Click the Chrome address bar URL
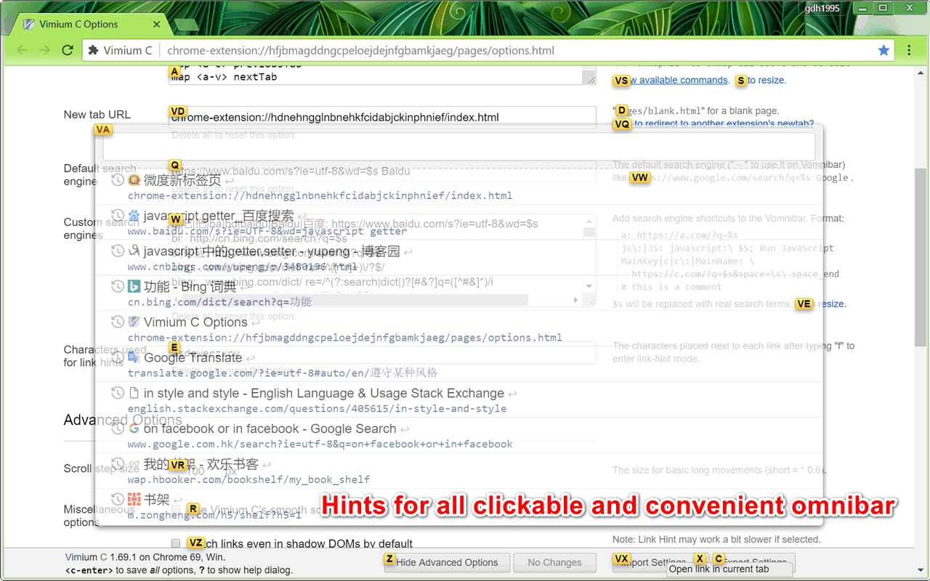 pyautogui.click(x=360, y=51)
